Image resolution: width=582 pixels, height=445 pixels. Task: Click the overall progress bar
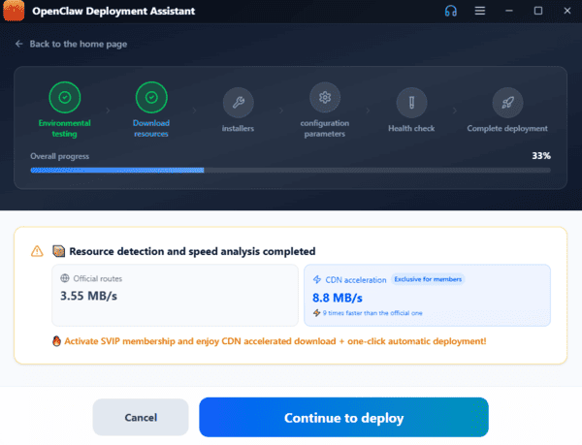tap(290, 170)
